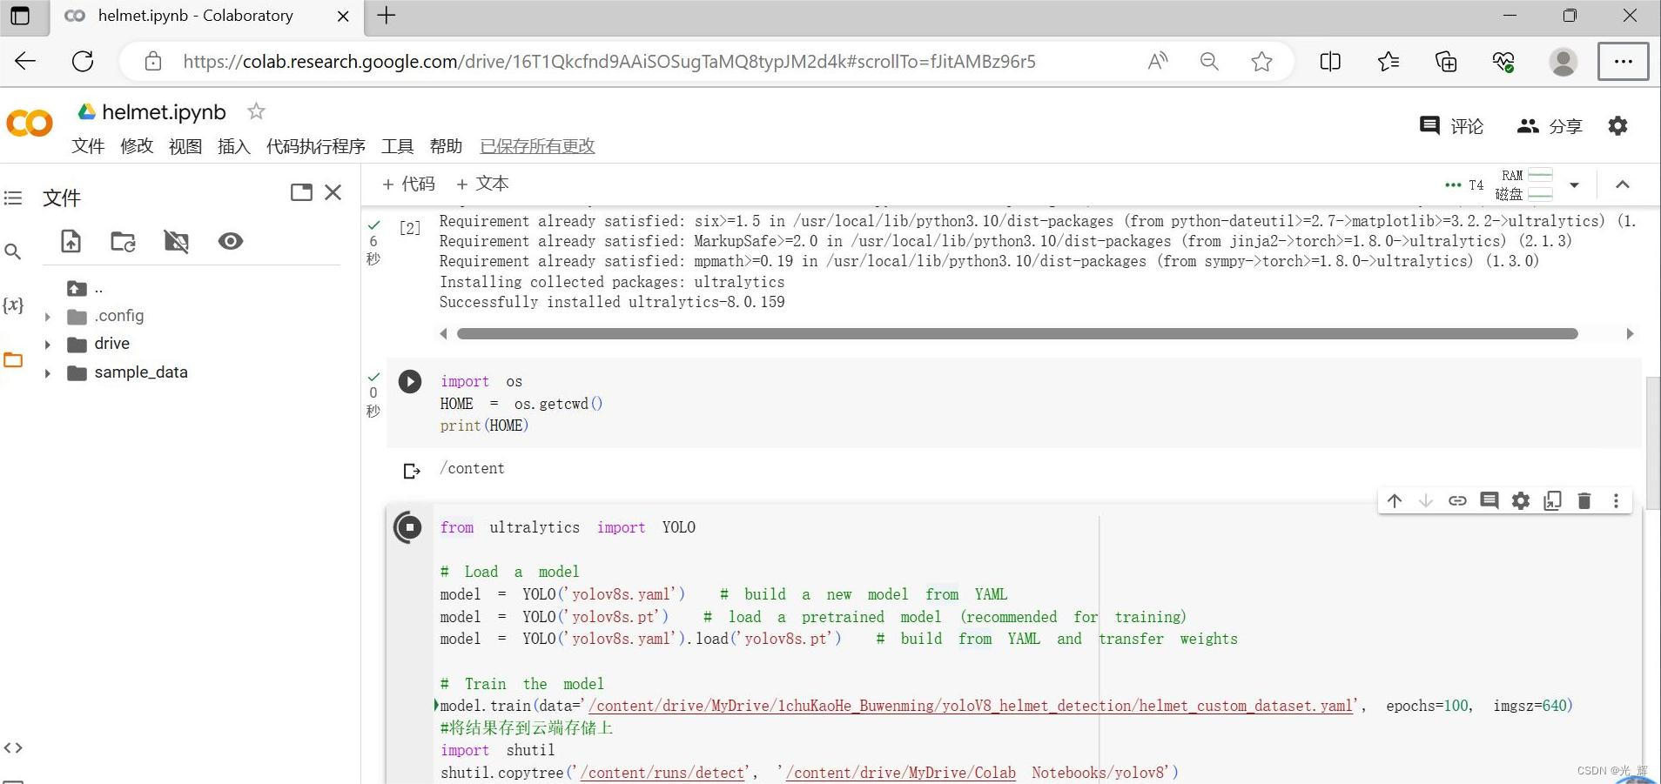
Task: Add a text cell with + 文本
Action: [482, 184]
